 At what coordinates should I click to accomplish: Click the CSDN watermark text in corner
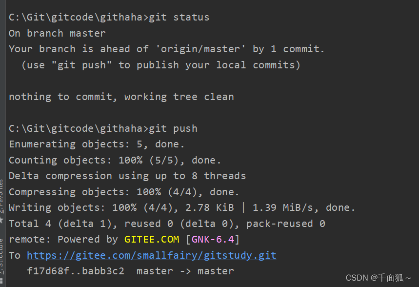coord(378,278)
